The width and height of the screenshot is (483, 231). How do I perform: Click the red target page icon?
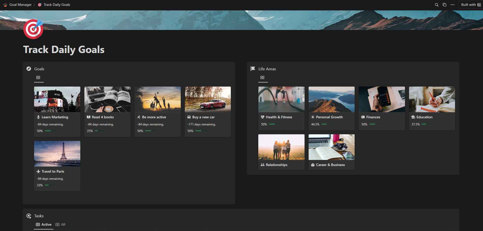33,29
